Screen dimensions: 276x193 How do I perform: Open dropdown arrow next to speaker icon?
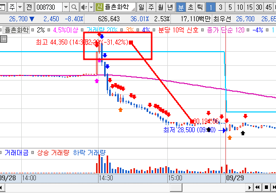pyautogui.click(x=91, y=7)
